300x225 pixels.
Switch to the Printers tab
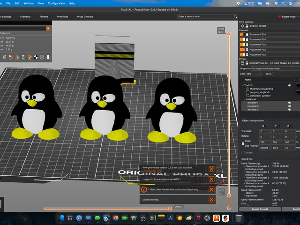pyautogui.click(x=44, y=17)
